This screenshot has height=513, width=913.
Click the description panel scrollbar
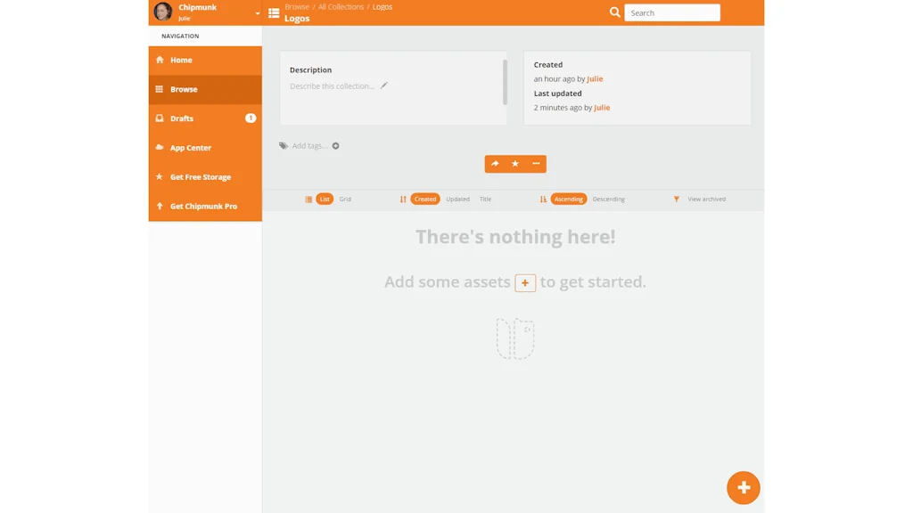click(x=505, y=82)
